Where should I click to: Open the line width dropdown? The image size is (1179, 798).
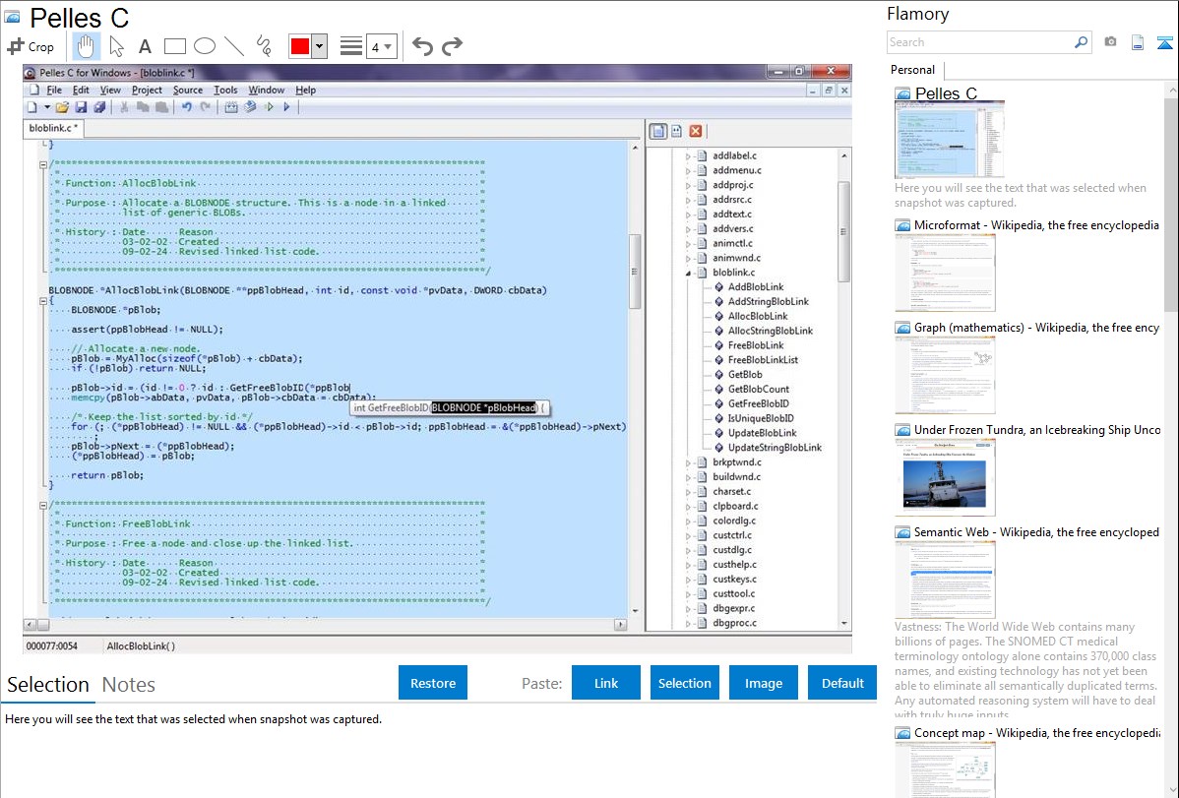381,46
